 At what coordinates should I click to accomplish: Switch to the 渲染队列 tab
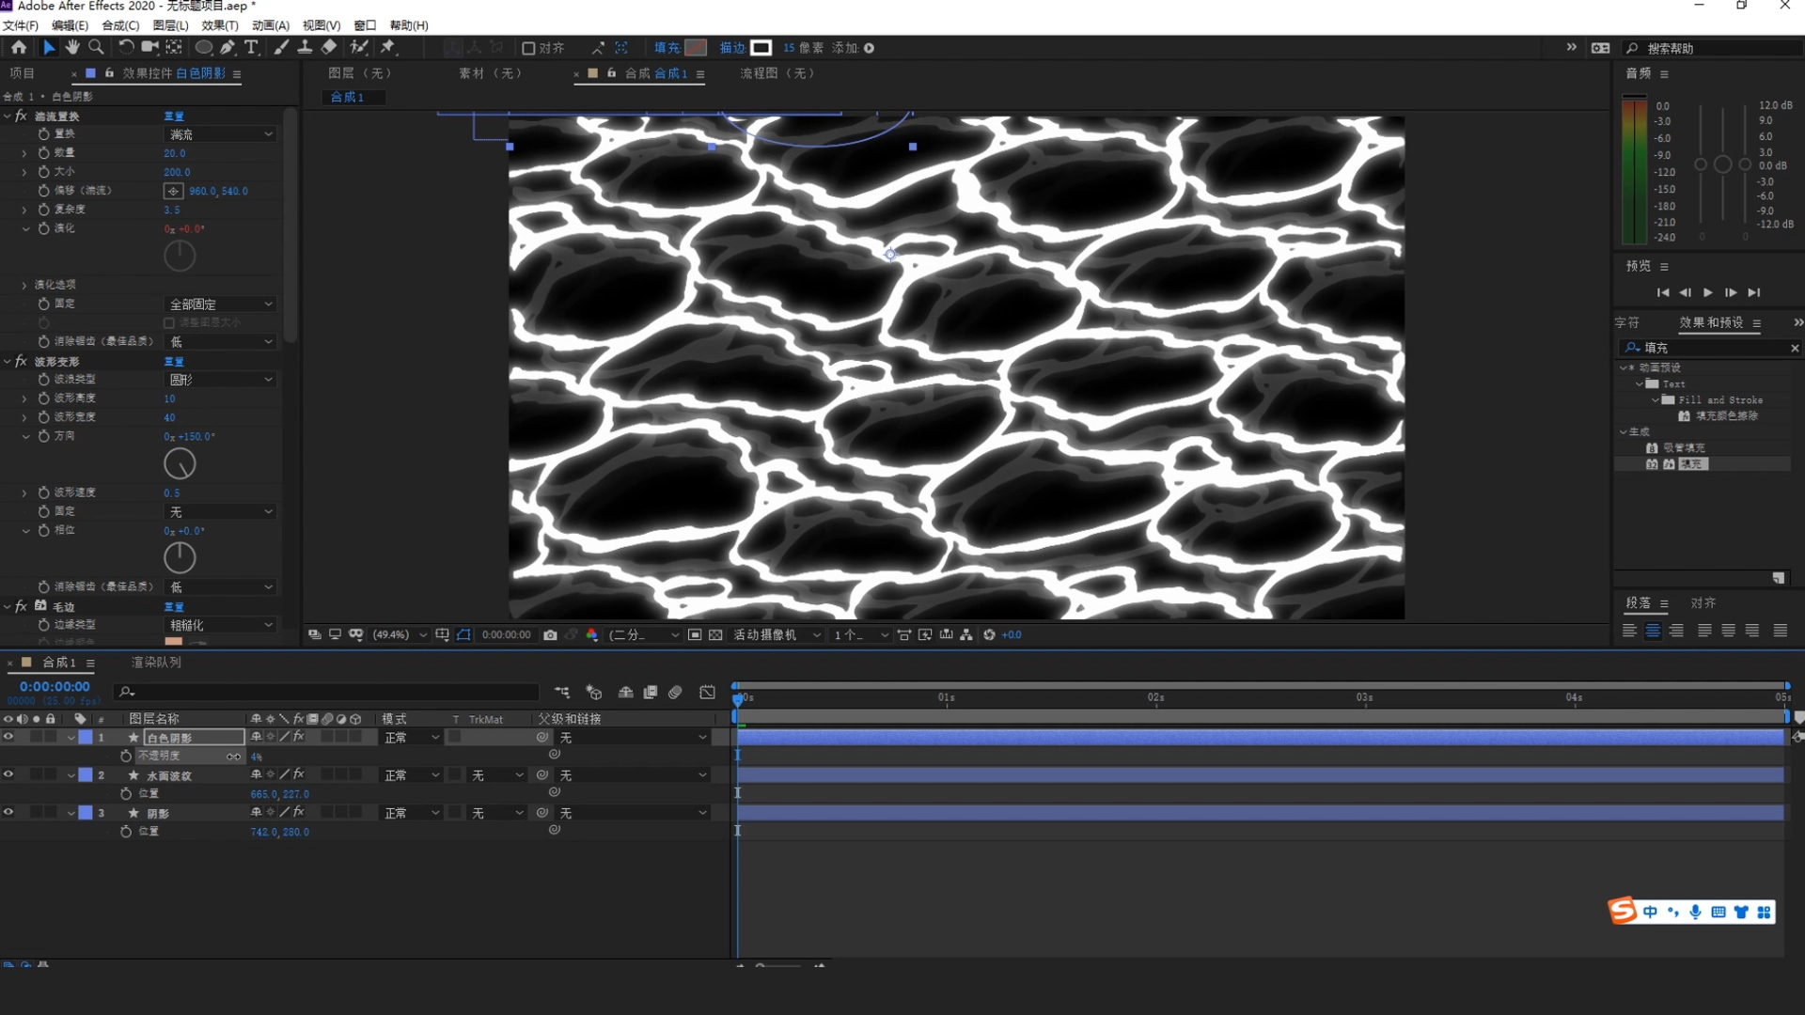click(x=156, y=663)
